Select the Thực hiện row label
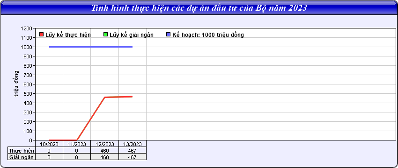398x168 pixels. pos(22,151)
